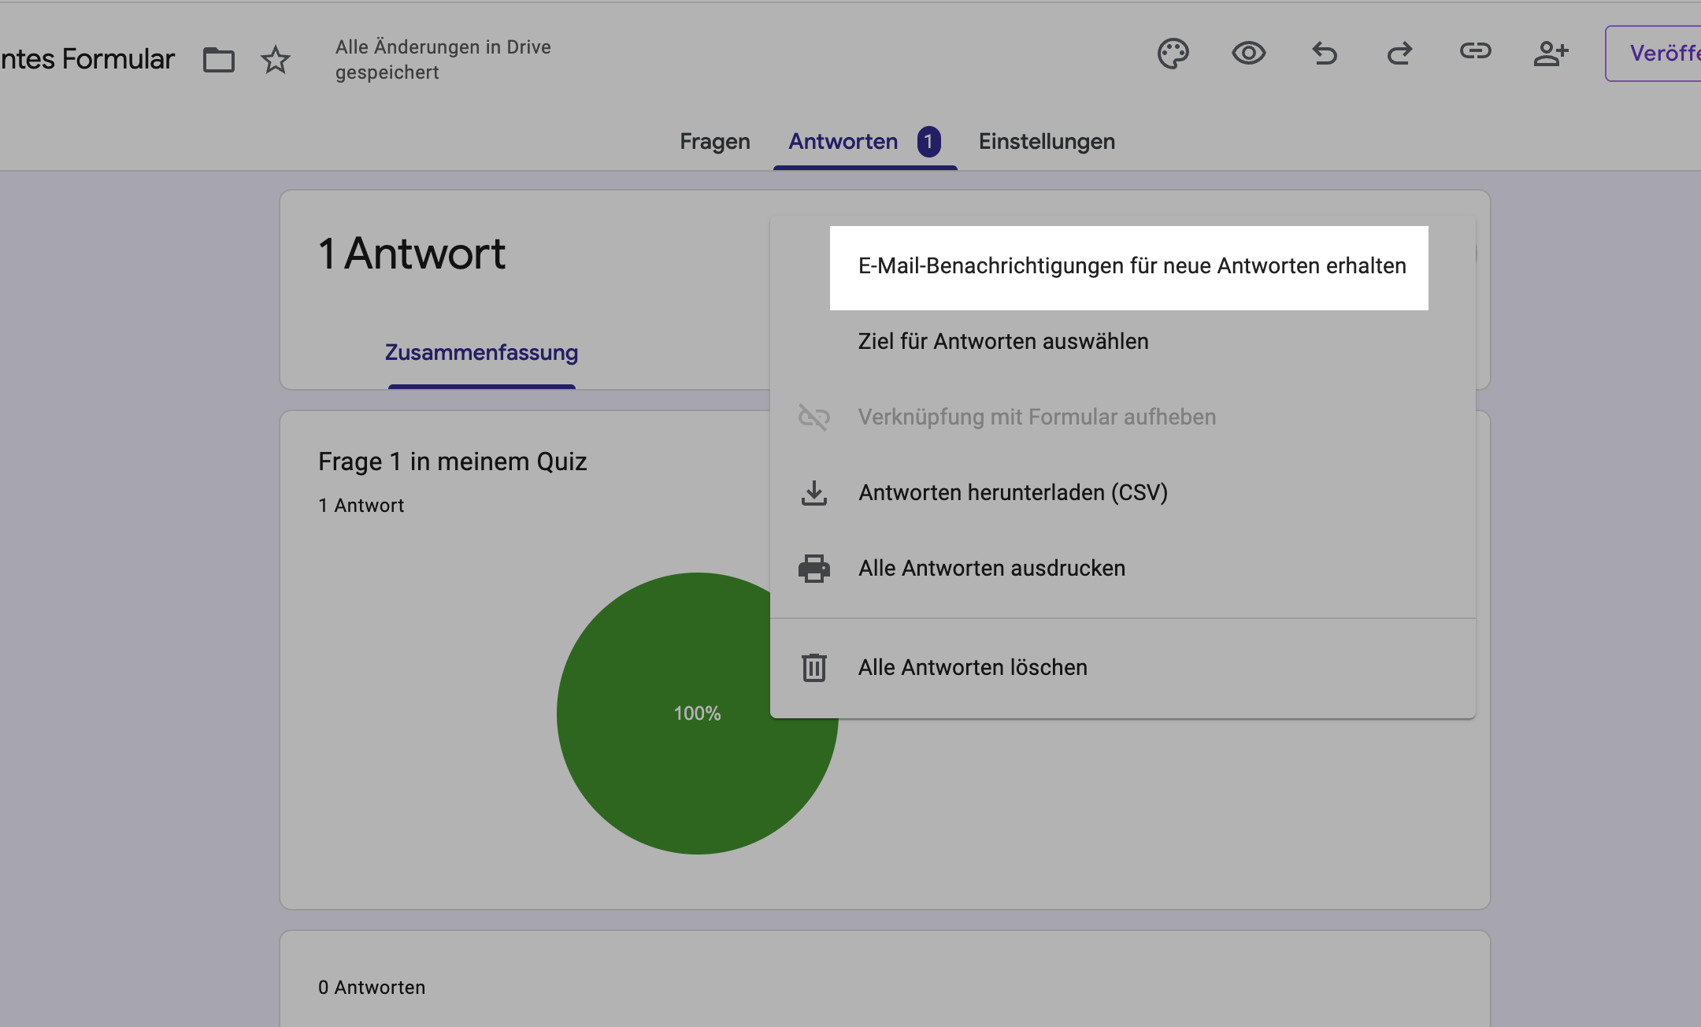Click the trash icon in the menu
Viewport: 1701px width, 1027px height.
pos(814,668)
